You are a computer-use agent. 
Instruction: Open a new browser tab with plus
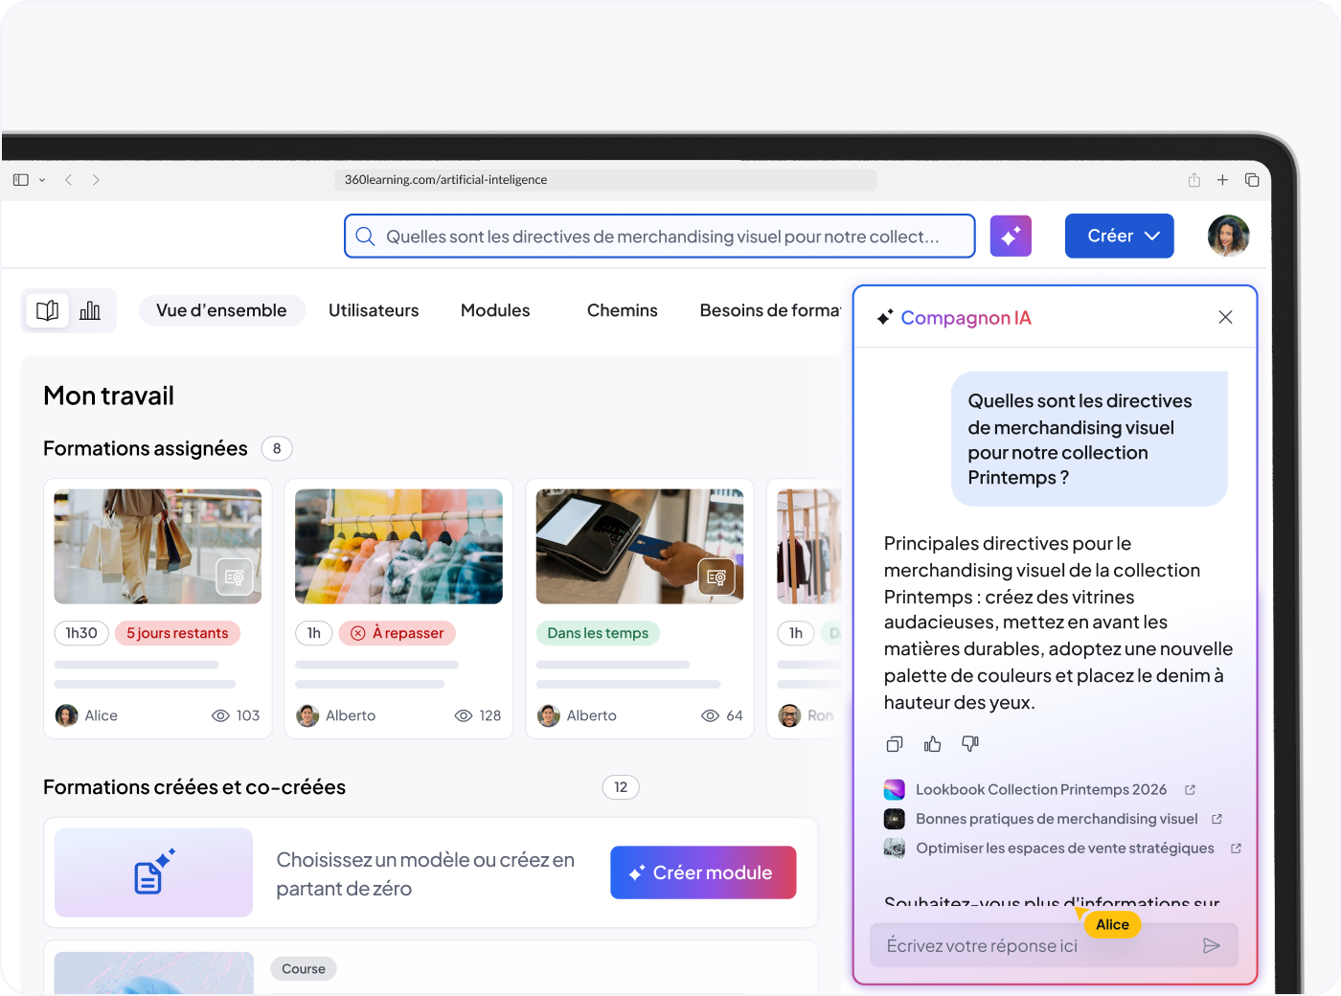(1223, 180)
